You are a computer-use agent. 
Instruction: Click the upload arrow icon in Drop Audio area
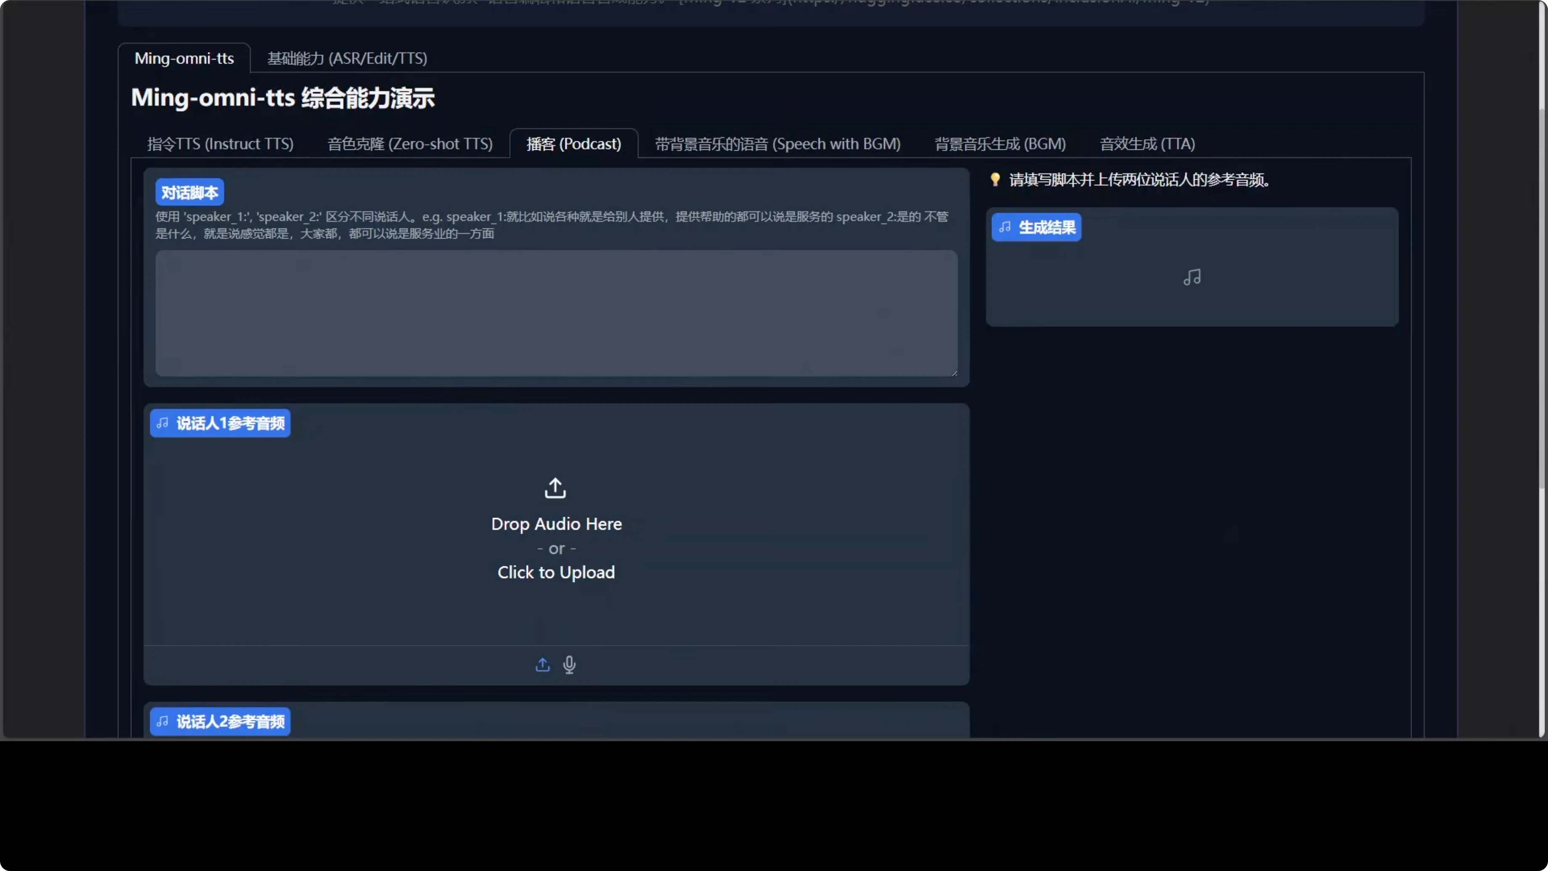(x=555, y=488)
